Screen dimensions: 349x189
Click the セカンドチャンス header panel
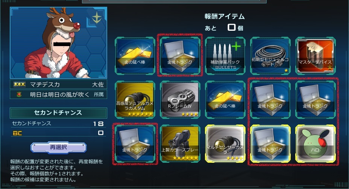(58, 113)
